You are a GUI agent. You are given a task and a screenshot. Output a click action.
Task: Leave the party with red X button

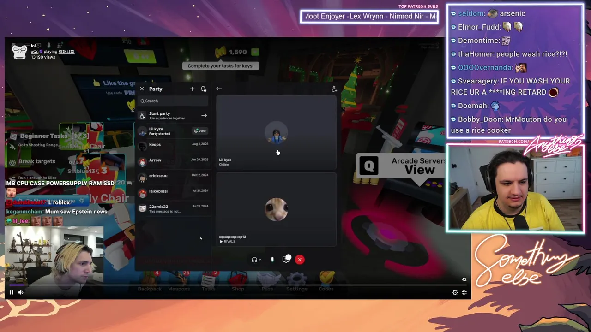(x=300, y=260)
